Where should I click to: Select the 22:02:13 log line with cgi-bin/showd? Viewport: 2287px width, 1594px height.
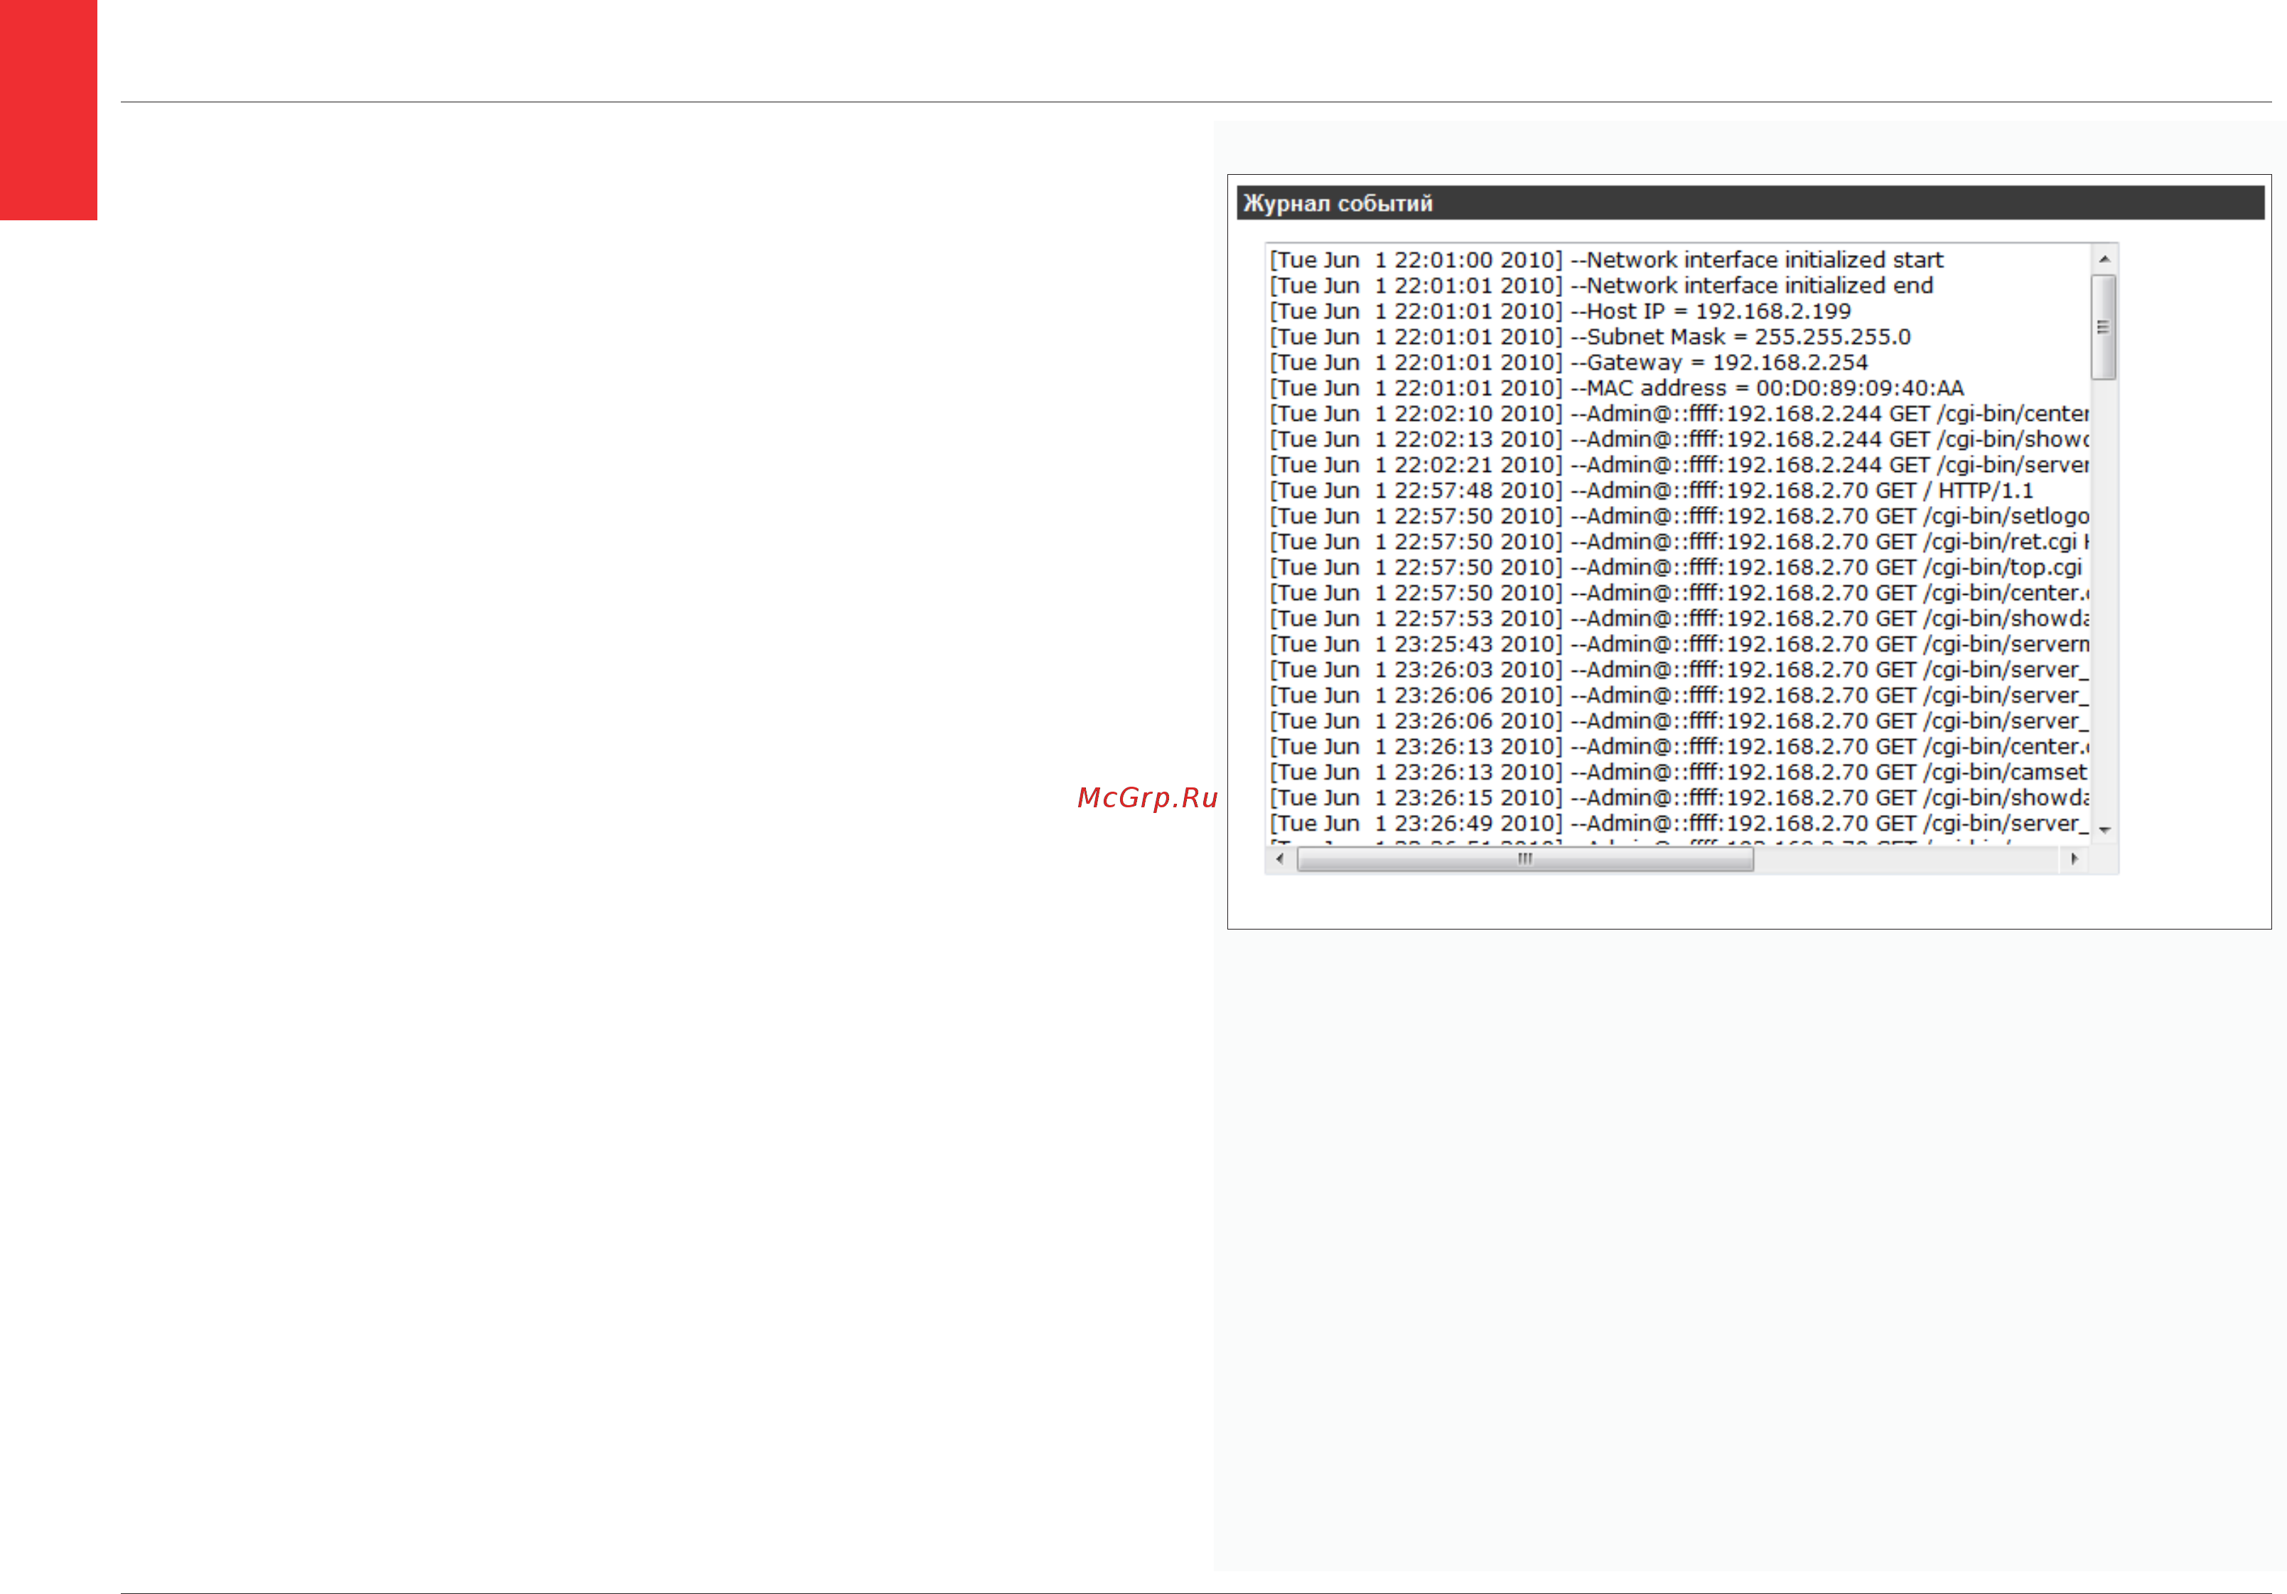pyautogui.click(x=1679, y=439)
